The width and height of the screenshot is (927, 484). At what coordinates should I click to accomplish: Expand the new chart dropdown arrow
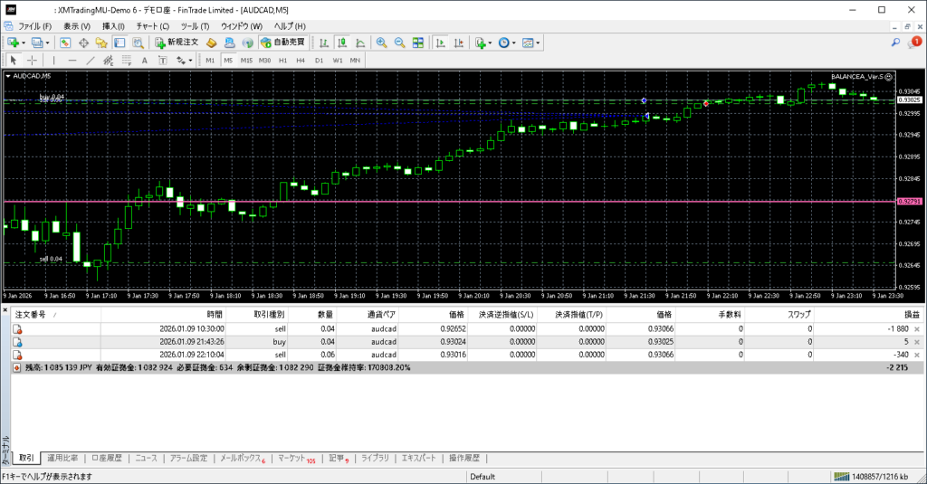pyautogui.click(x=24, y=43)
